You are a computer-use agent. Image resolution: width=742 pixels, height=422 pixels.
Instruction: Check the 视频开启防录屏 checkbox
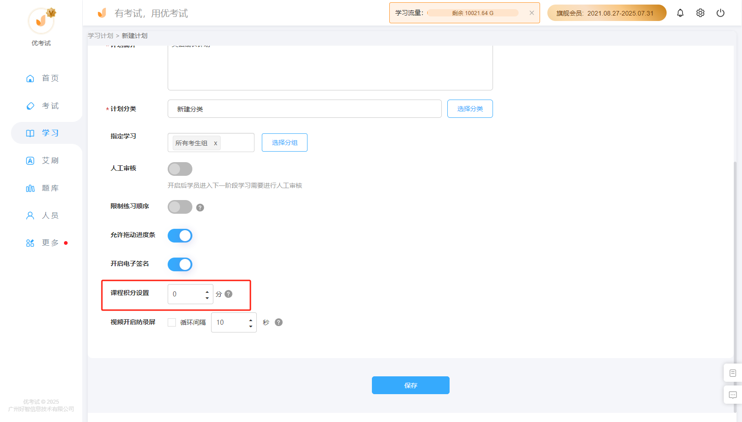tap(172, 322)
